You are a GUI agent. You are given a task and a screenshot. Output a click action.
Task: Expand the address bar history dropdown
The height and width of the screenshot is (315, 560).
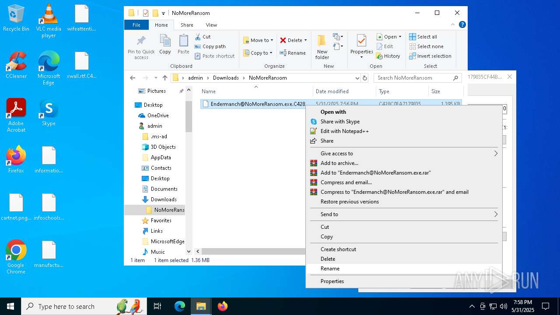pos(357,78)
